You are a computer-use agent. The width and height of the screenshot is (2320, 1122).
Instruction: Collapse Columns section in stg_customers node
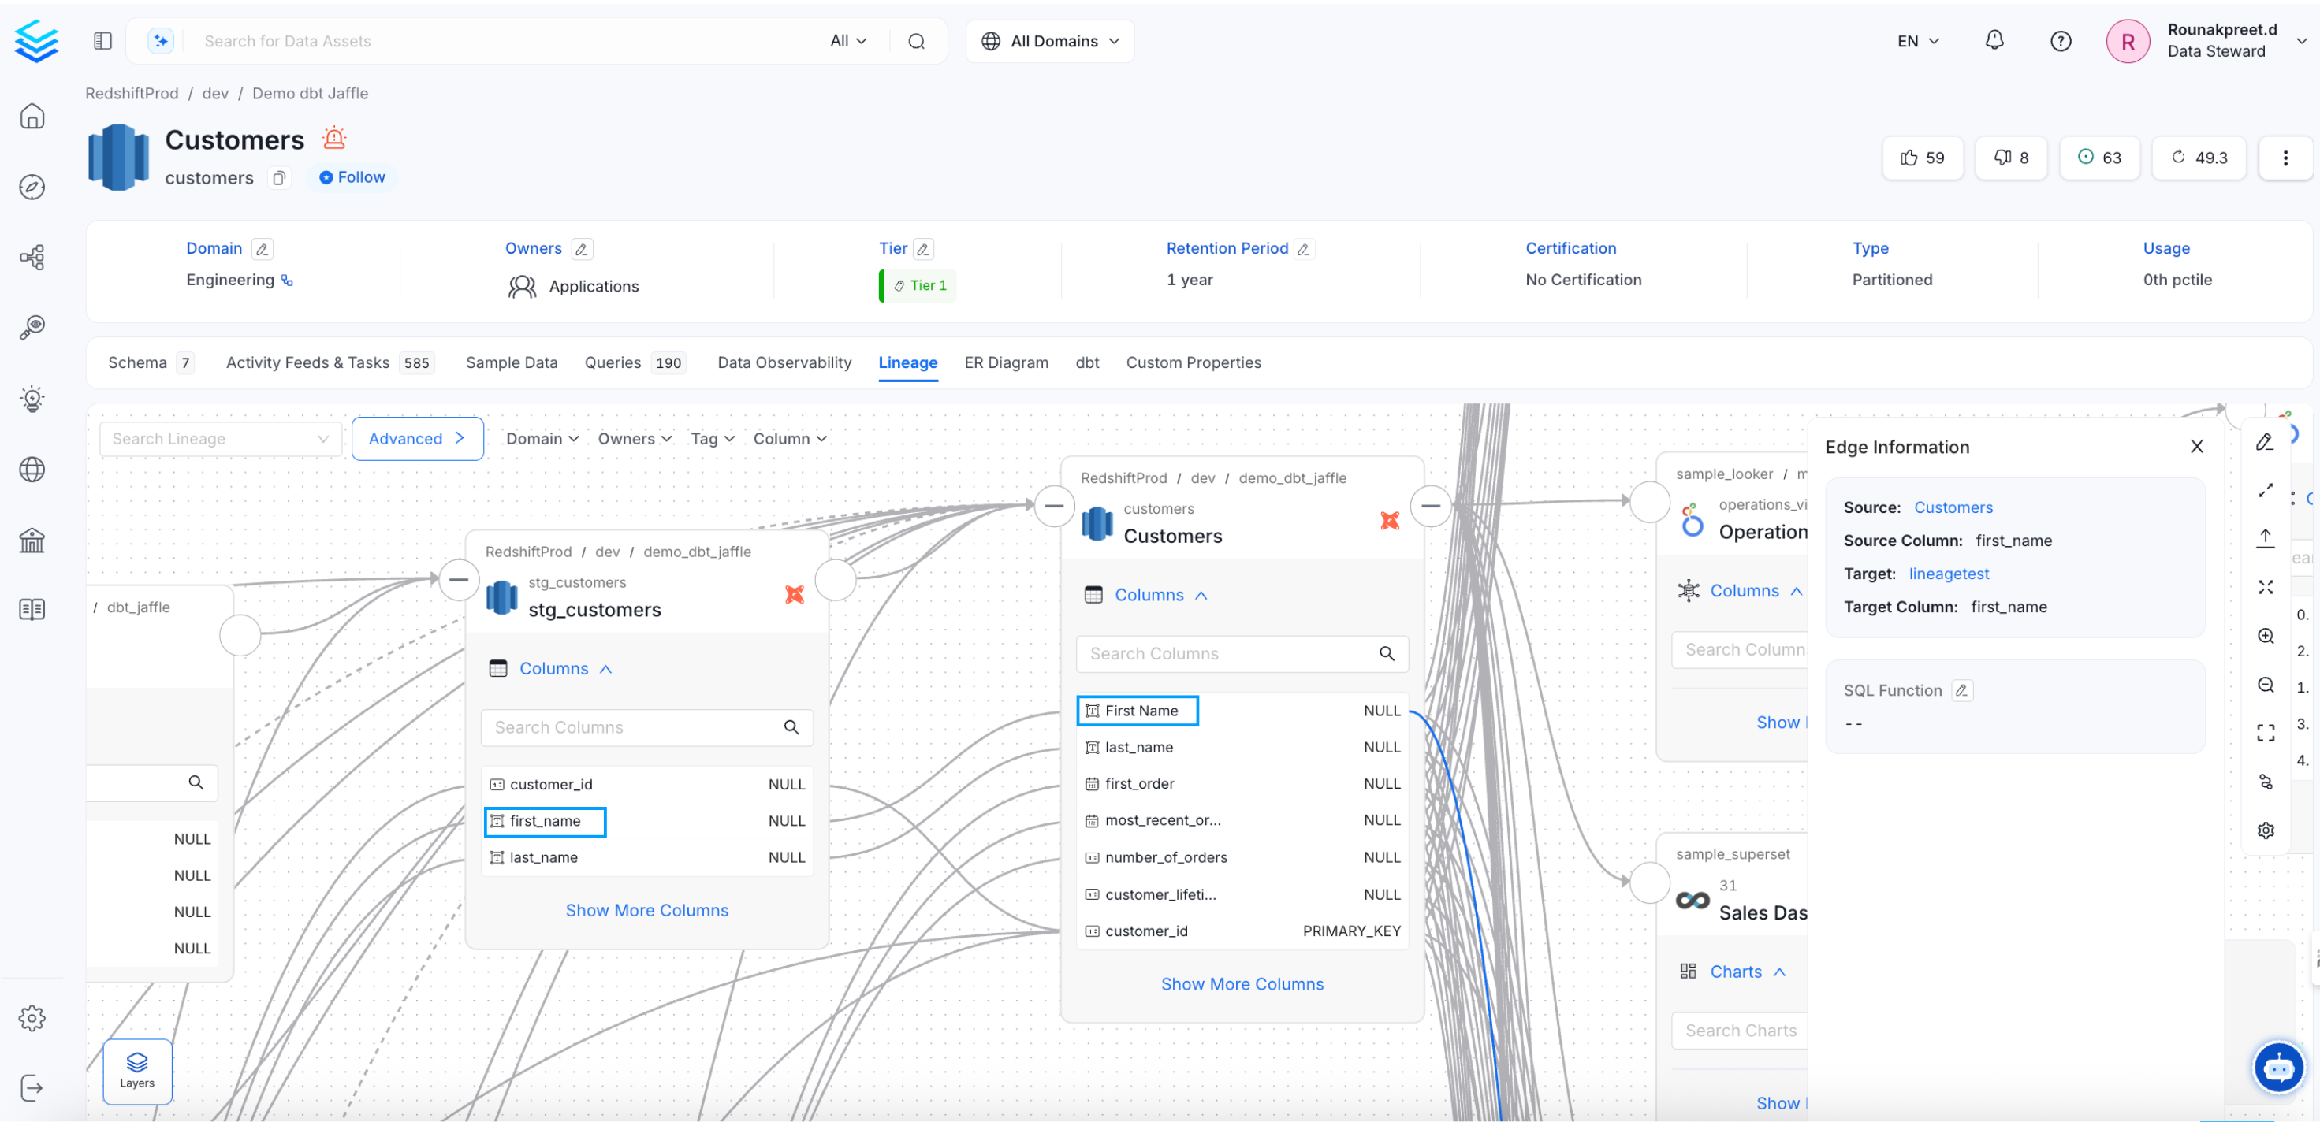565,669
